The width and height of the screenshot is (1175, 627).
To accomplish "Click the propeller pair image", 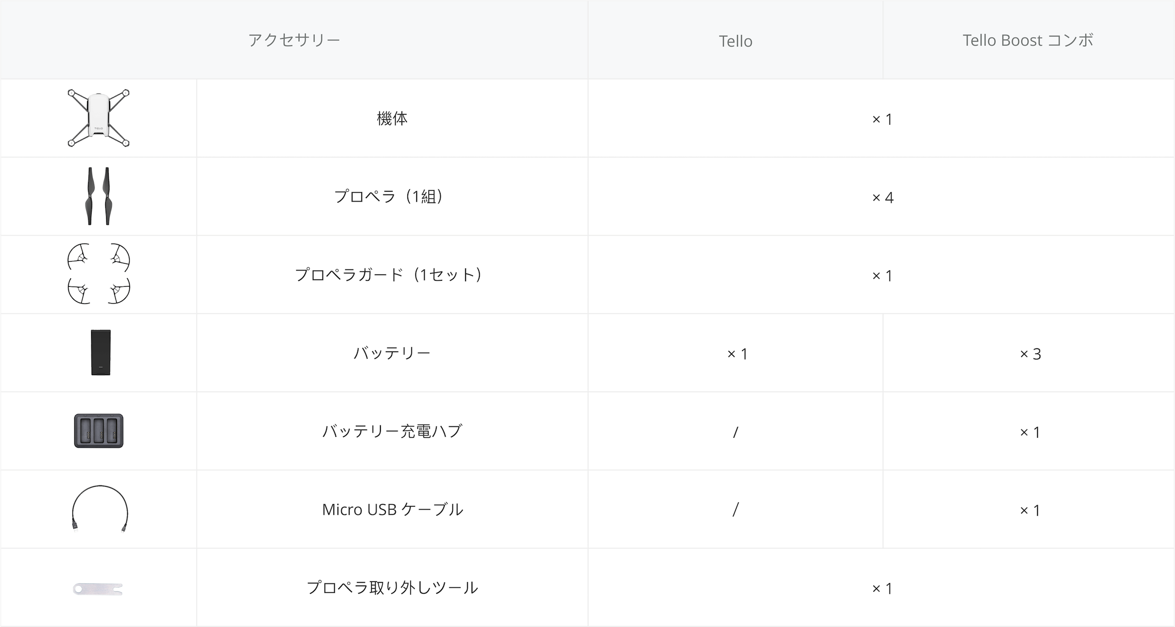I will tap(98, 196).
